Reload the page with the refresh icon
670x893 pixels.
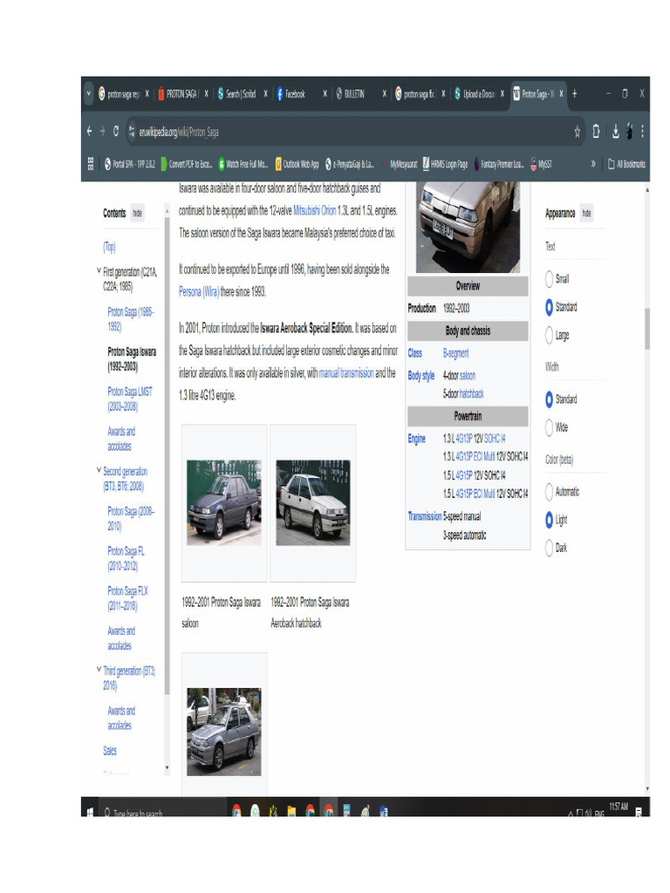[115, 132]
